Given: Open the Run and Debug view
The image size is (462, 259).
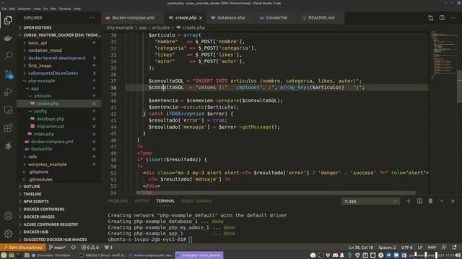Looking at the screenshot, I should (x=8, y=92).
